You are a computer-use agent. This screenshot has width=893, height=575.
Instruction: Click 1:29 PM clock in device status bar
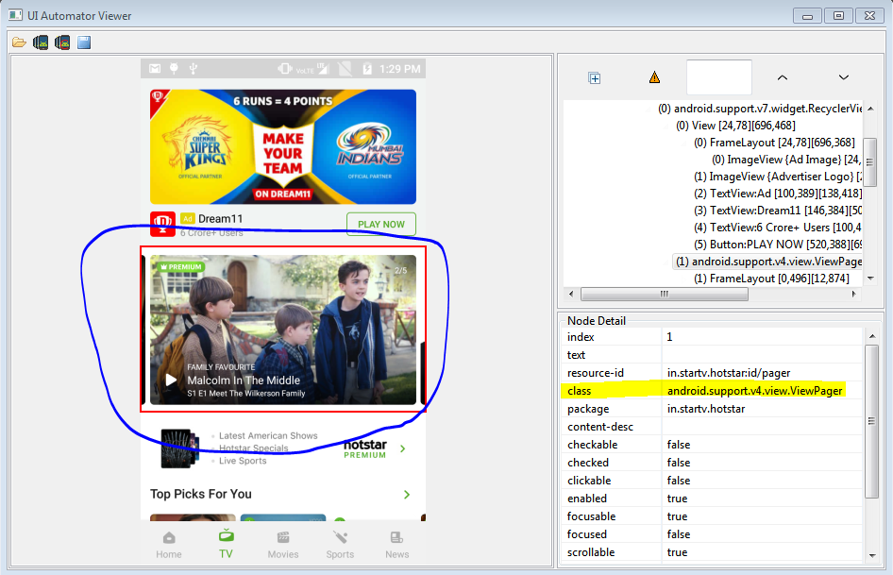(x=400, y=69)
